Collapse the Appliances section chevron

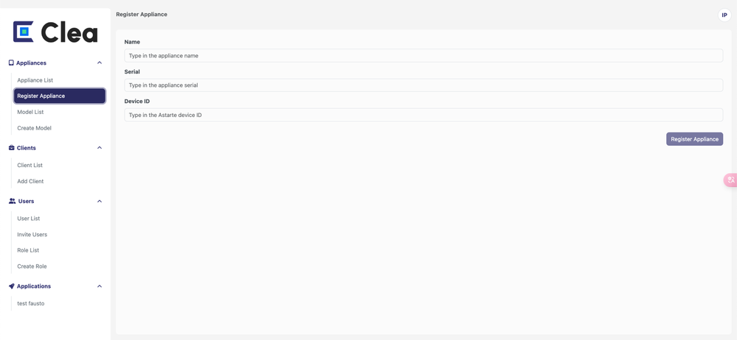(100, 63)
